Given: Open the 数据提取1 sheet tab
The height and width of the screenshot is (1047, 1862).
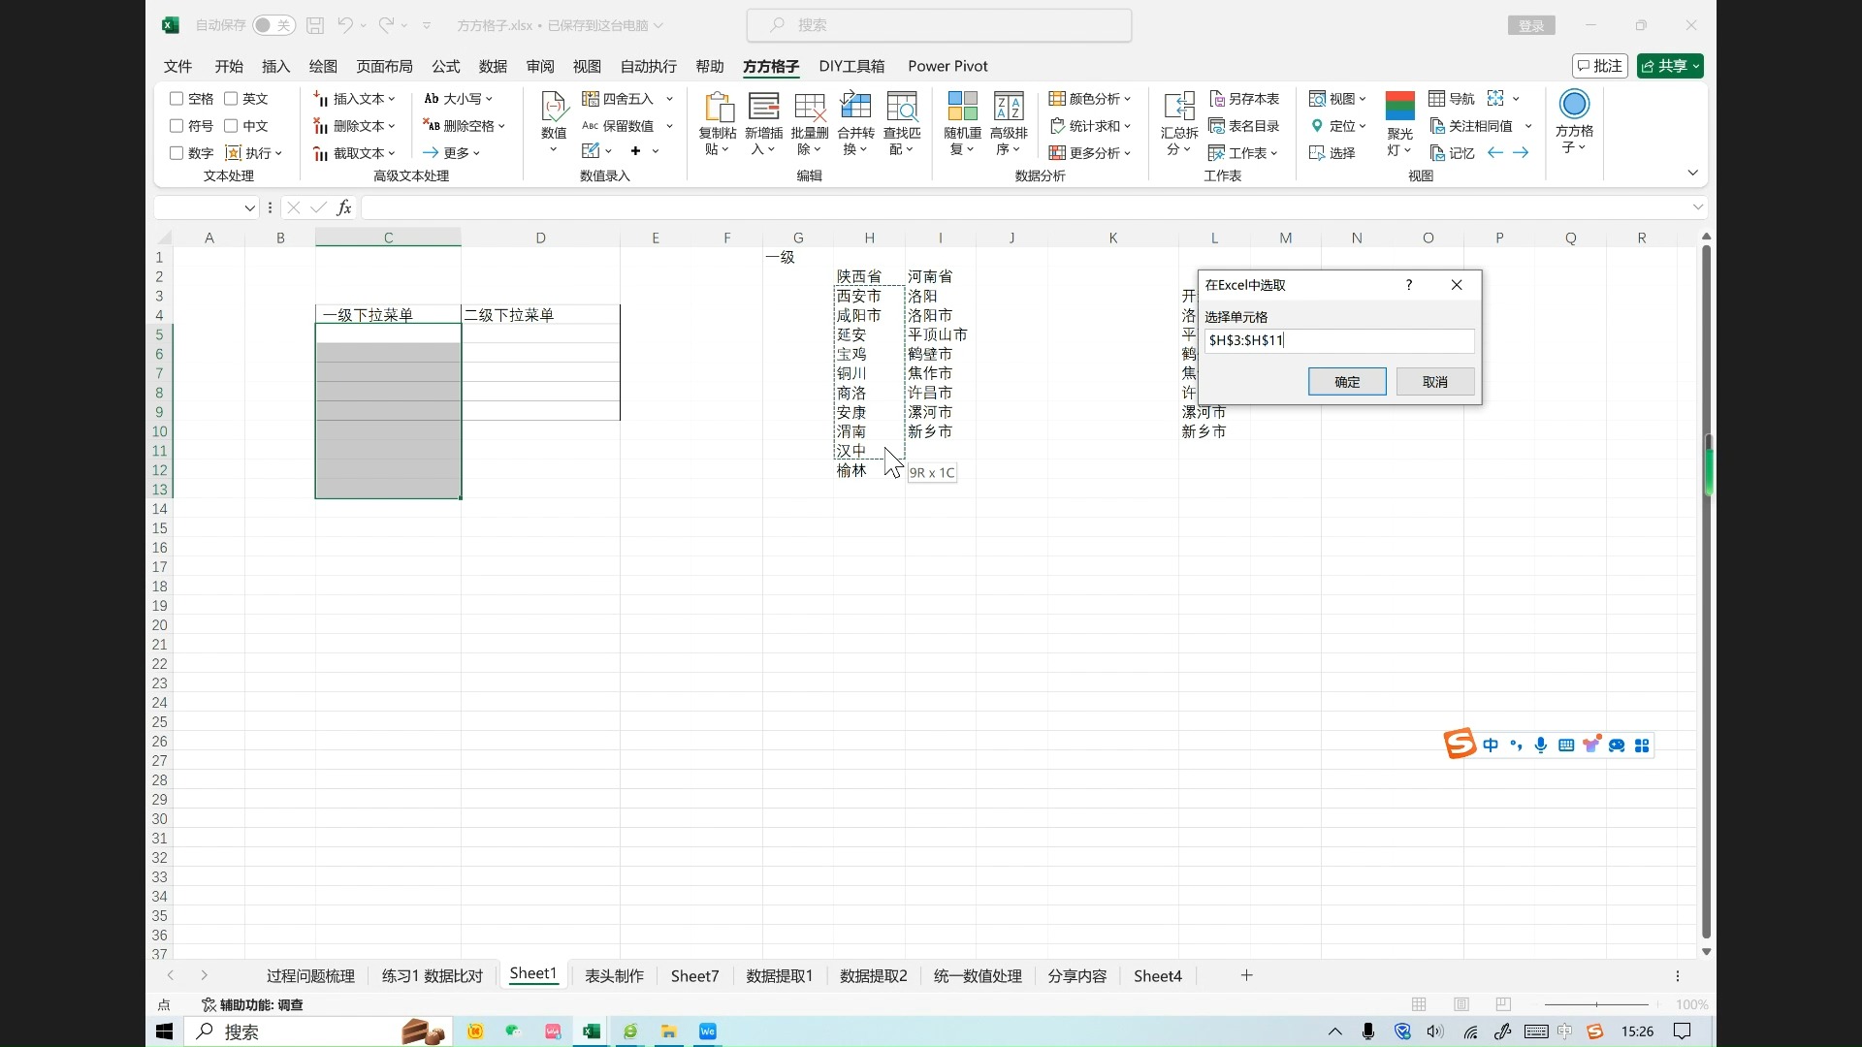Looking at the screenshot, I should pyautogui.click(x=779, y=975).
